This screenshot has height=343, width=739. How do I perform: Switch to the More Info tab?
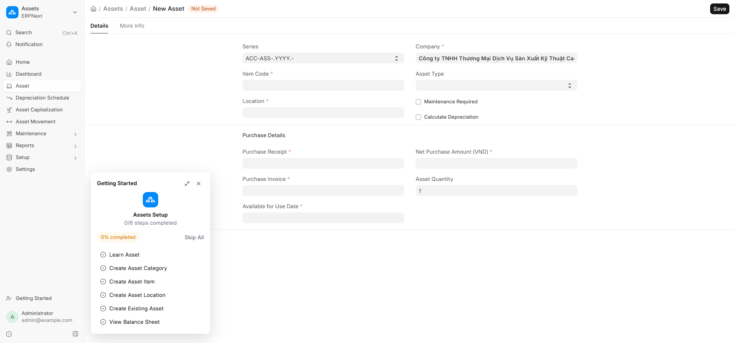[132, 26]
